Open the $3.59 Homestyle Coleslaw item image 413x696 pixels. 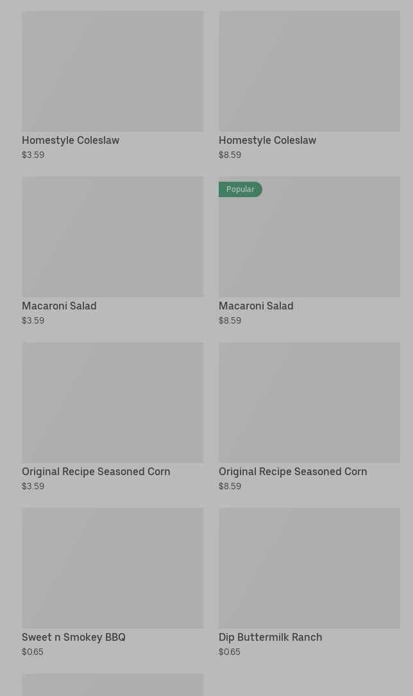[x=112, y=71]
